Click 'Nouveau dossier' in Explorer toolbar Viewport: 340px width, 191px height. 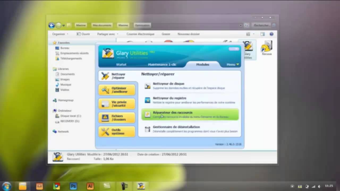[x=189, y=34]
